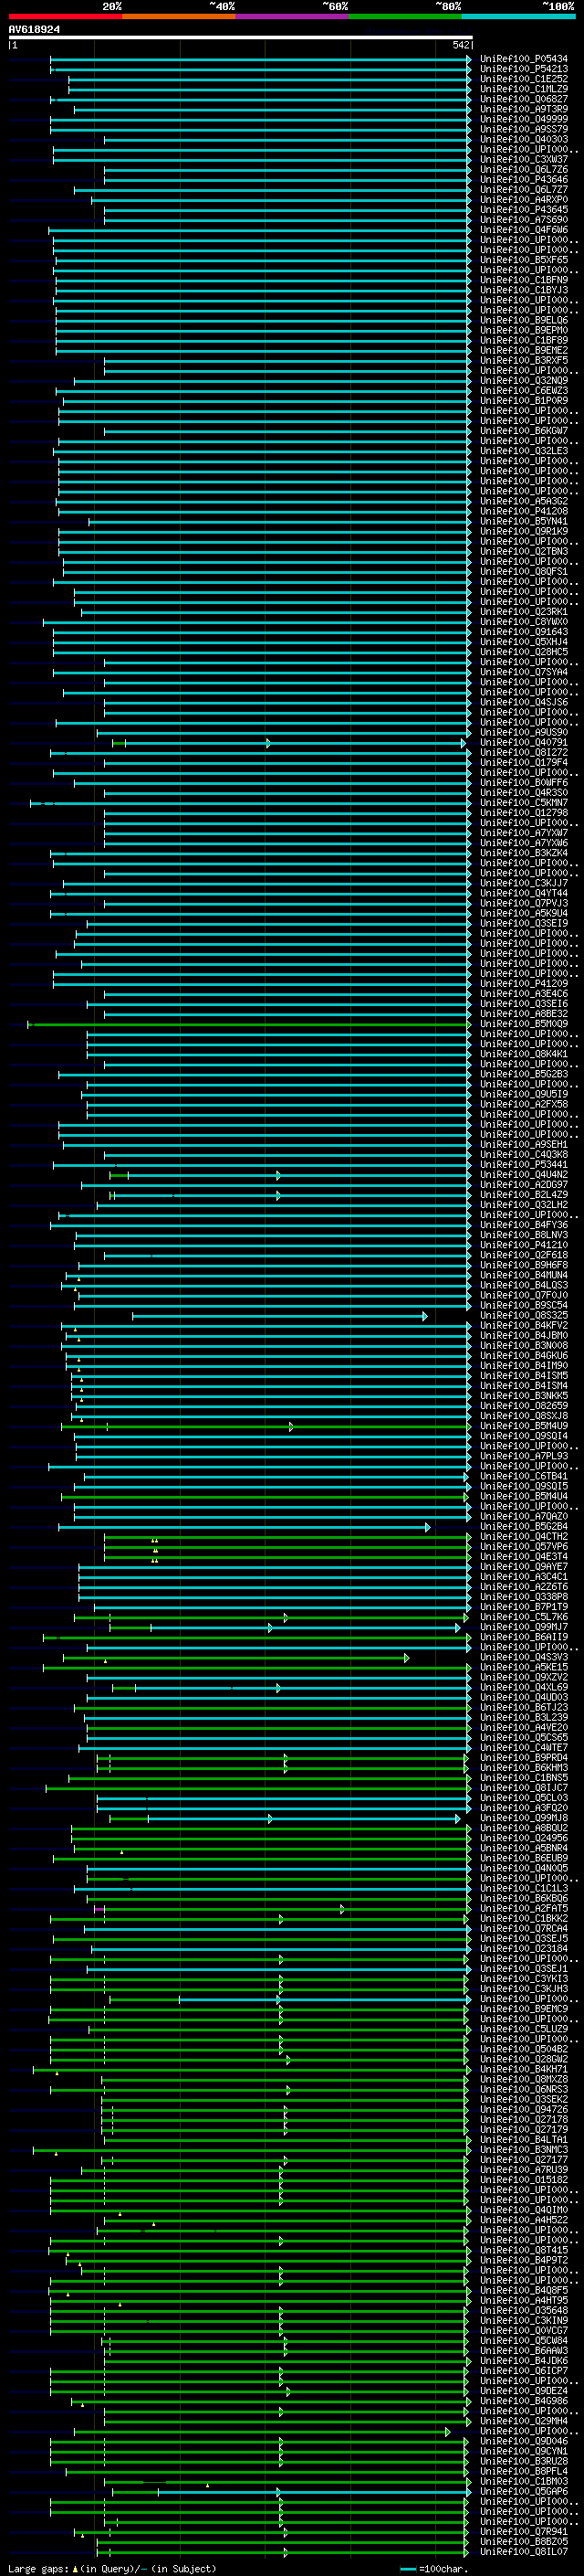Select hit UniRef100_C6TB41
Viewport: 584px width, 2576px height.
pos(524,1476)
